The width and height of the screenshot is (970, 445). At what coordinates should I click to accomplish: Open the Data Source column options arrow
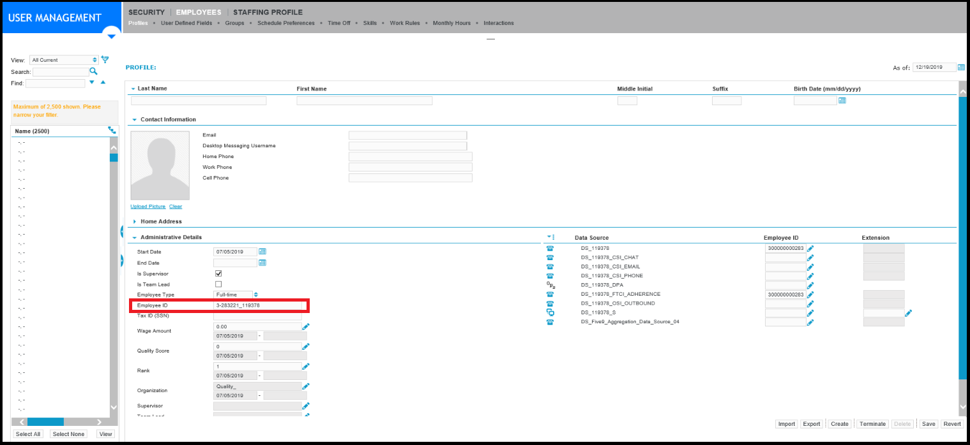pyautogui.click(x=550, y=237)
